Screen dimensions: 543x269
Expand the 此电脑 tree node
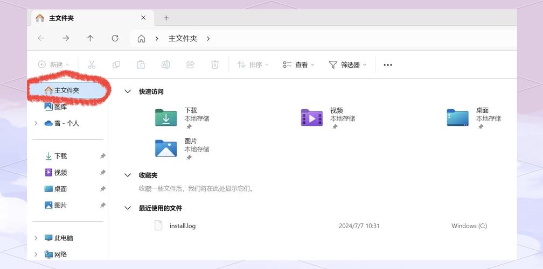click(36, 238)
